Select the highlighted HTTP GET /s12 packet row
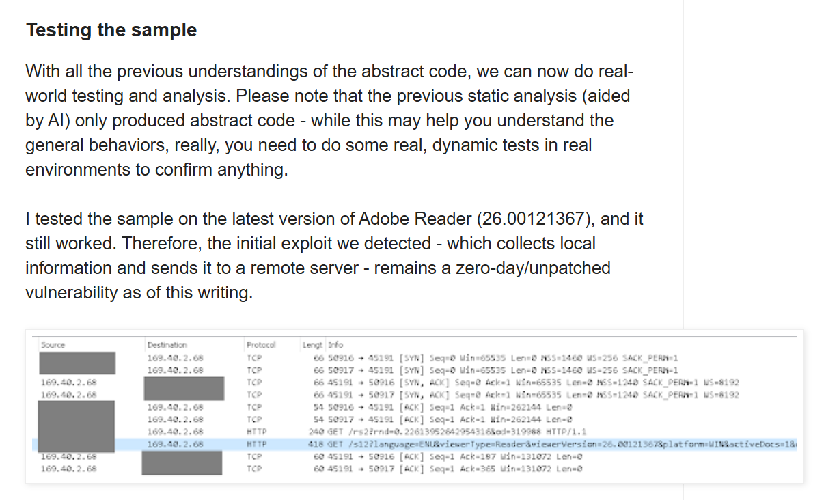839x500 pixels. pyautogui.click(x=415, y=444)
